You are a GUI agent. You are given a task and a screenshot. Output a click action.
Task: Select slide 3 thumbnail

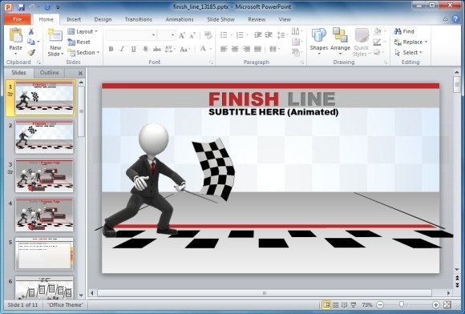(x=44, y=176)
